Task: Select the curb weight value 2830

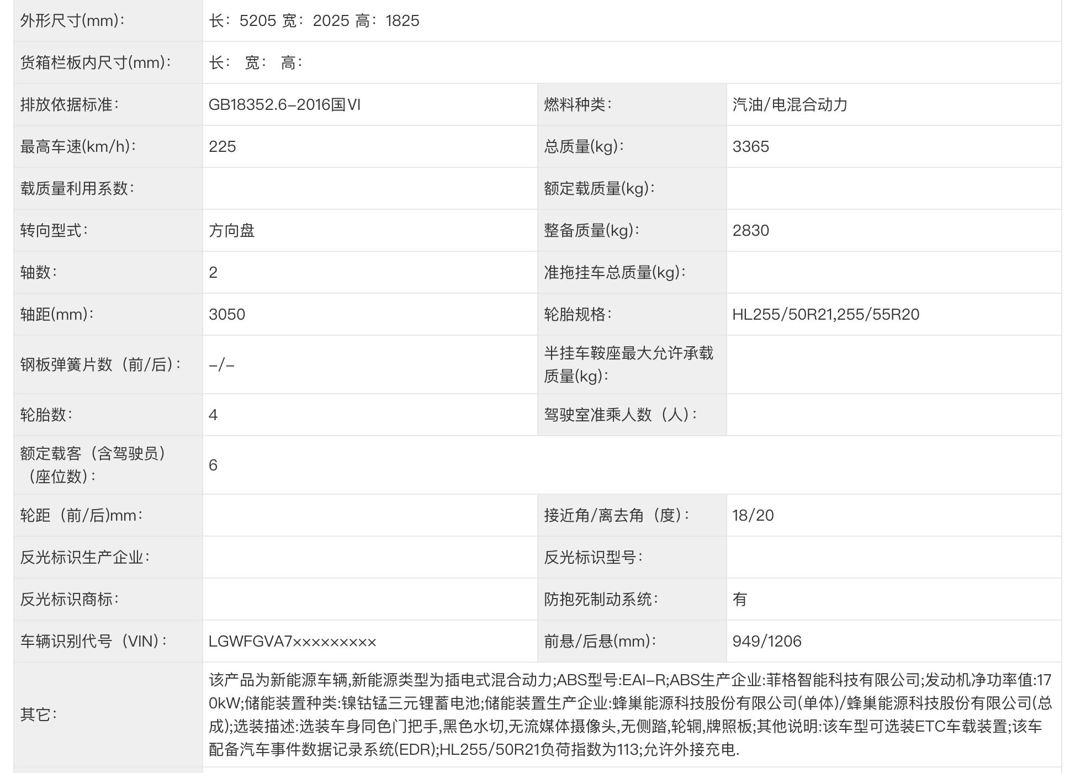Action: point(750,231)
